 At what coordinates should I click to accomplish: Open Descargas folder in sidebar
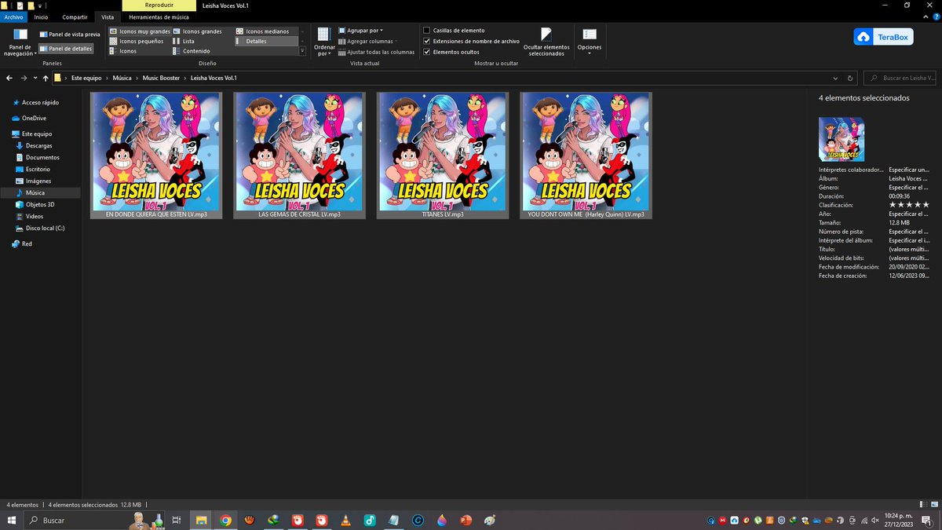click(x=38, y=146)
